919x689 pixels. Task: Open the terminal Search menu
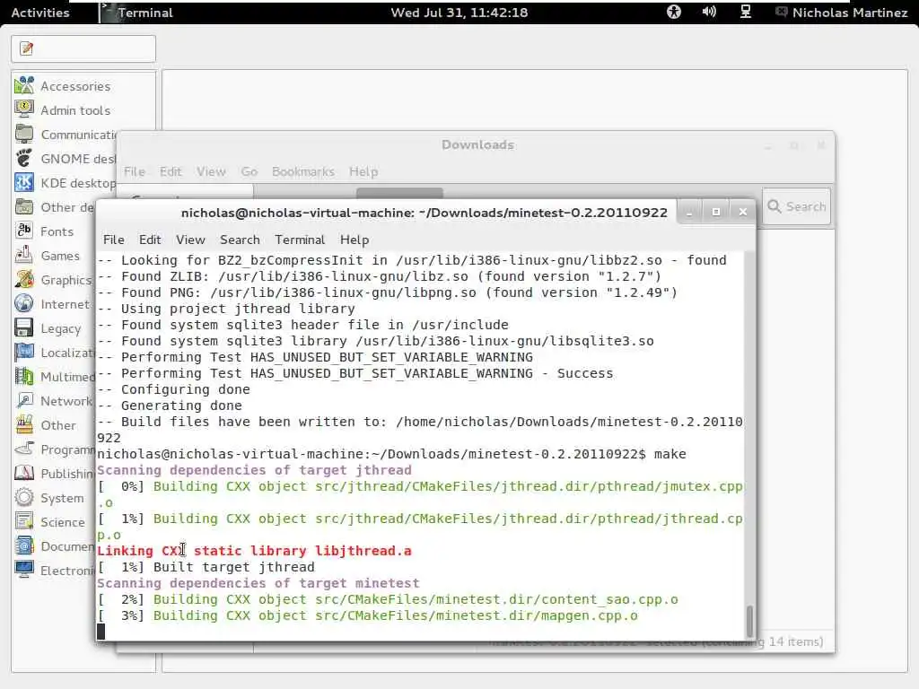click(x=240, y=240)
